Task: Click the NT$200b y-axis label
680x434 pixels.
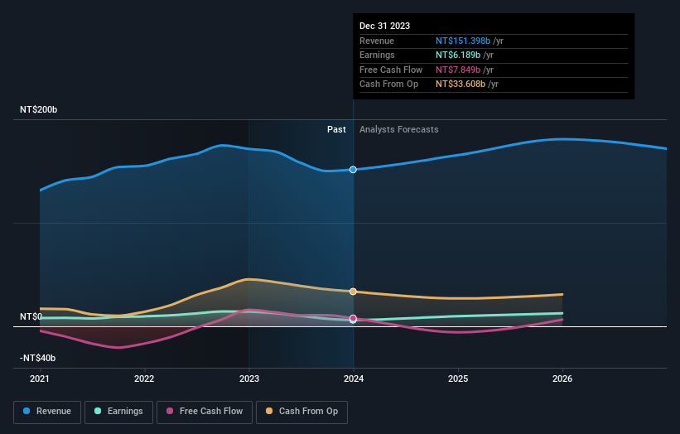Action: (x=39, y=109)
